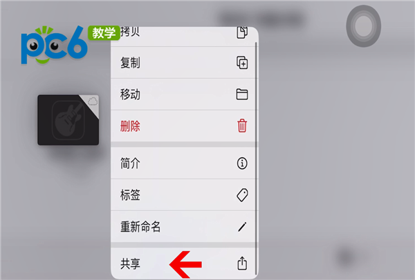
Task: Choose the red 删除 option
Action: coord(184,126)
